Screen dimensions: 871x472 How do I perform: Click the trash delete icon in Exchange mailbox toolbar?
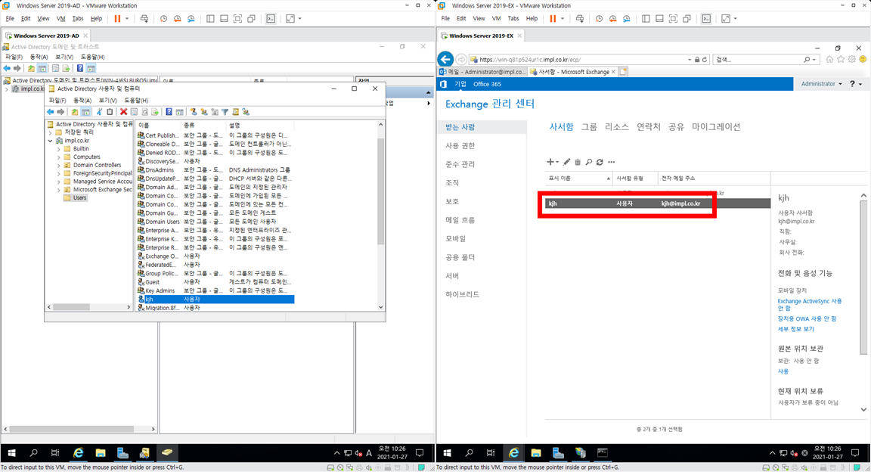point(578,162)
